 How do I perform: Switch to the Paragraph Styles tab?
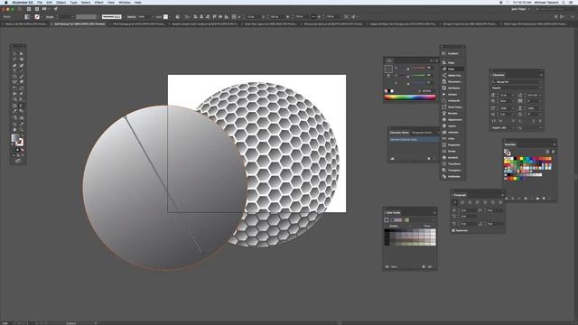[422, 133]
